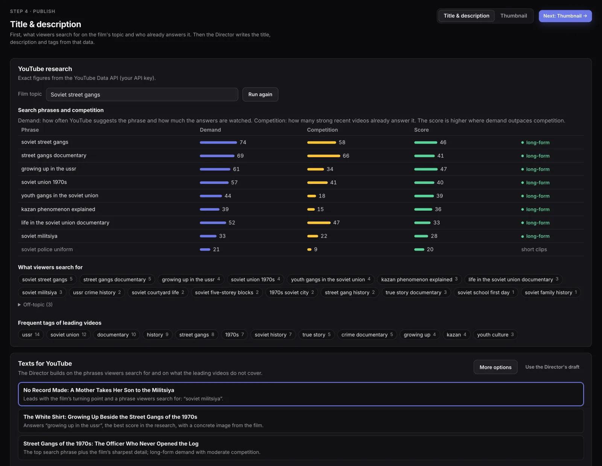Click competition bar for street gangs documentary
602x466 pixels.
324,156
